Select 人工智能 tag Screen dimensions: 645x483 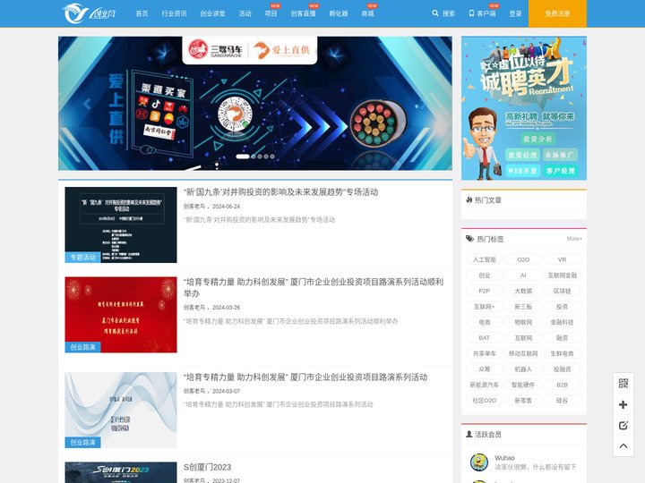(x=484, y=259)
